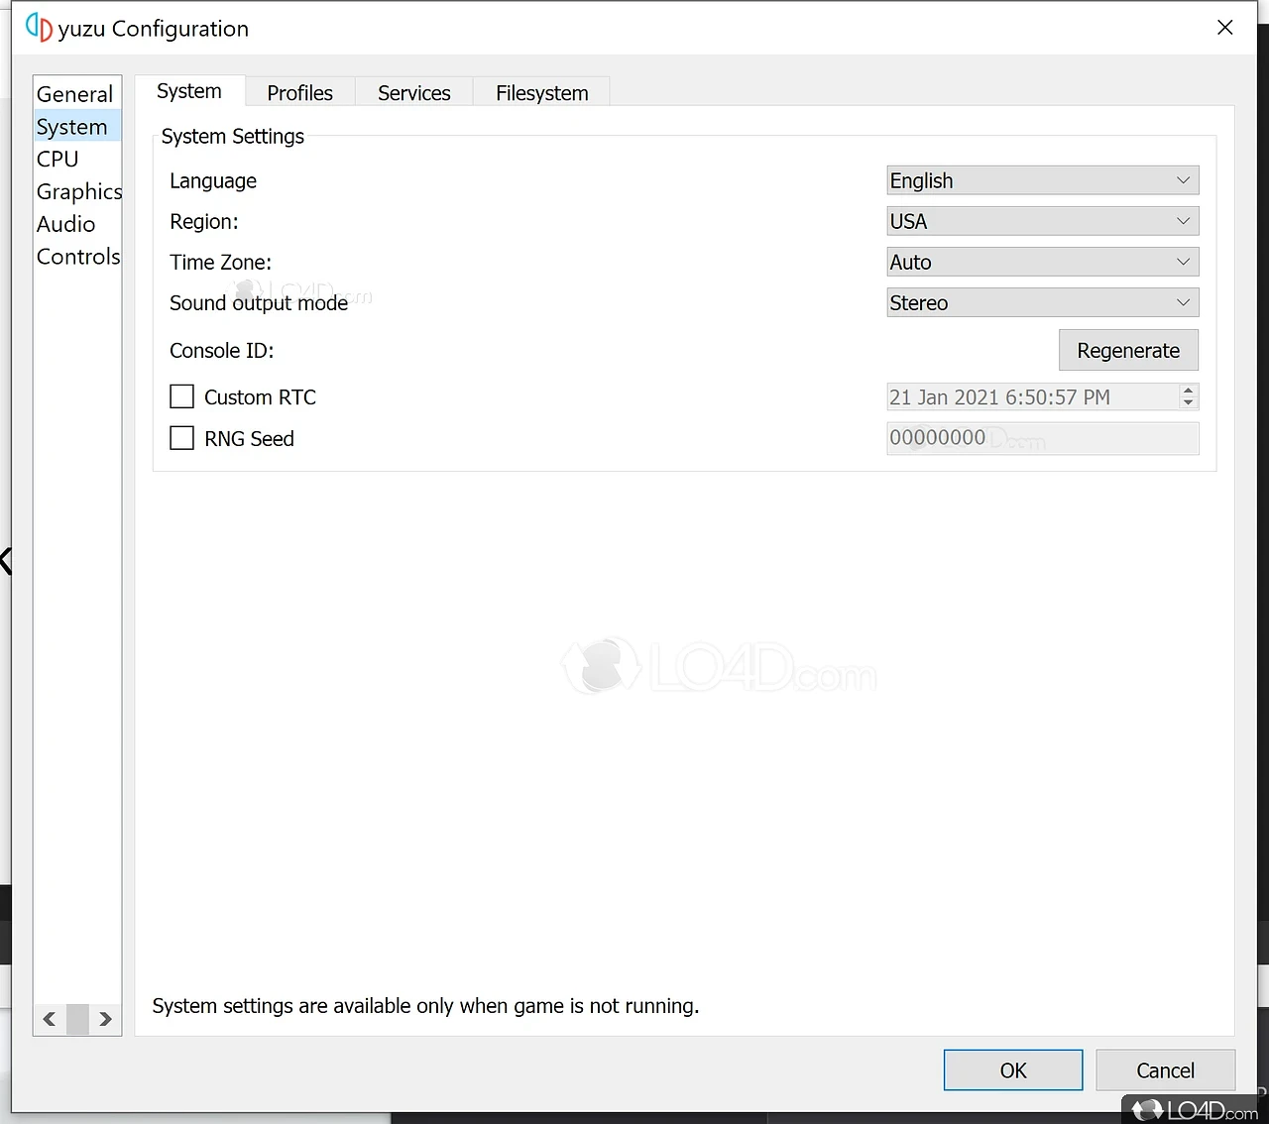Open the Region dropdown showing USA
The width and height of the screenshot is (1269, 1124).
pos(1043,221)
